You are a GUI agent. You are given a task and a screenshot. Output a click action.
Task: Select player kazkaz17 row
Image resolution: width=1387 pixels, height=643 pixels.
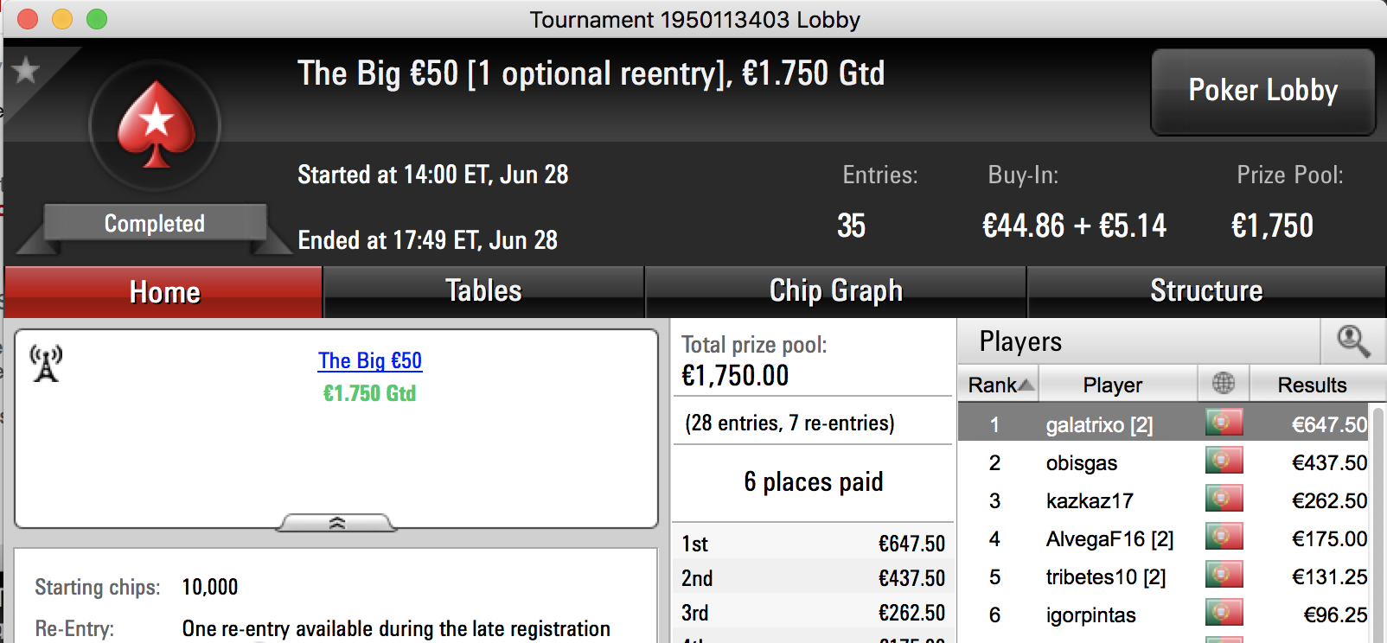[x=1164, y=500]
